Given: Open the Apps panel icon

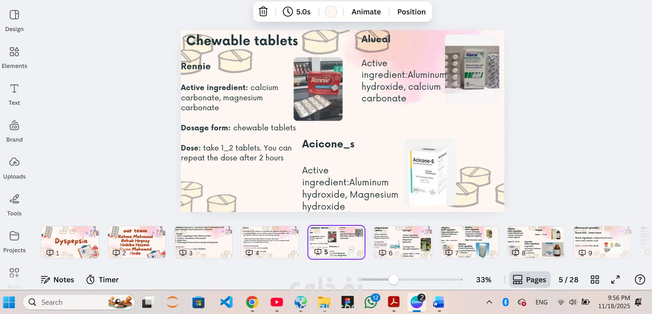Looking at the screenshot, I should (14, 273).
